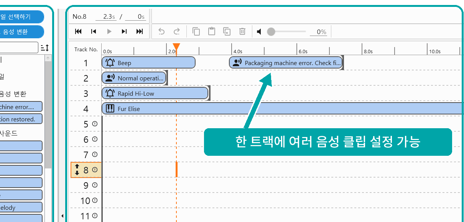
Task: Select the Rapid Hi-Low clip
Action: click(x=155, y=93)
